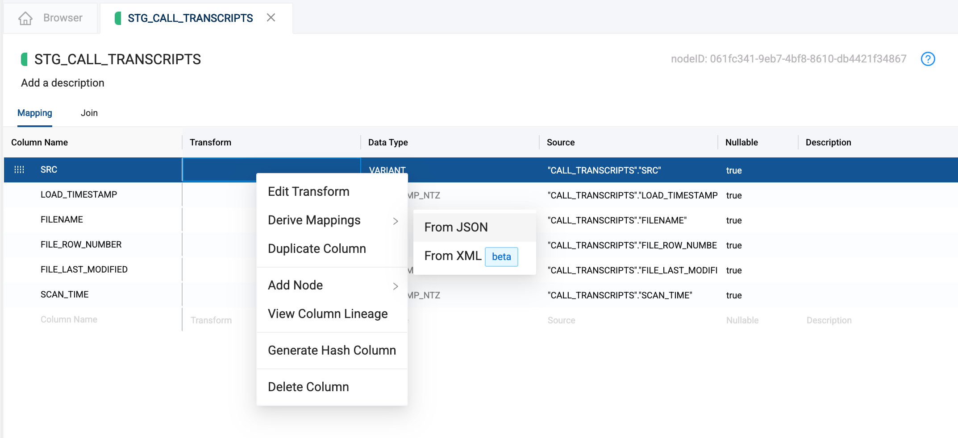Click the empty Description placeholder field
This screenshot has height=438, width=958.
[x=829, y=320]
